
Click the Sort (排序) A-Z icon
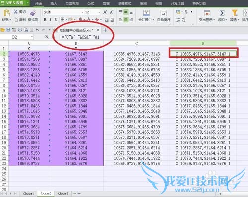[245, 13]
